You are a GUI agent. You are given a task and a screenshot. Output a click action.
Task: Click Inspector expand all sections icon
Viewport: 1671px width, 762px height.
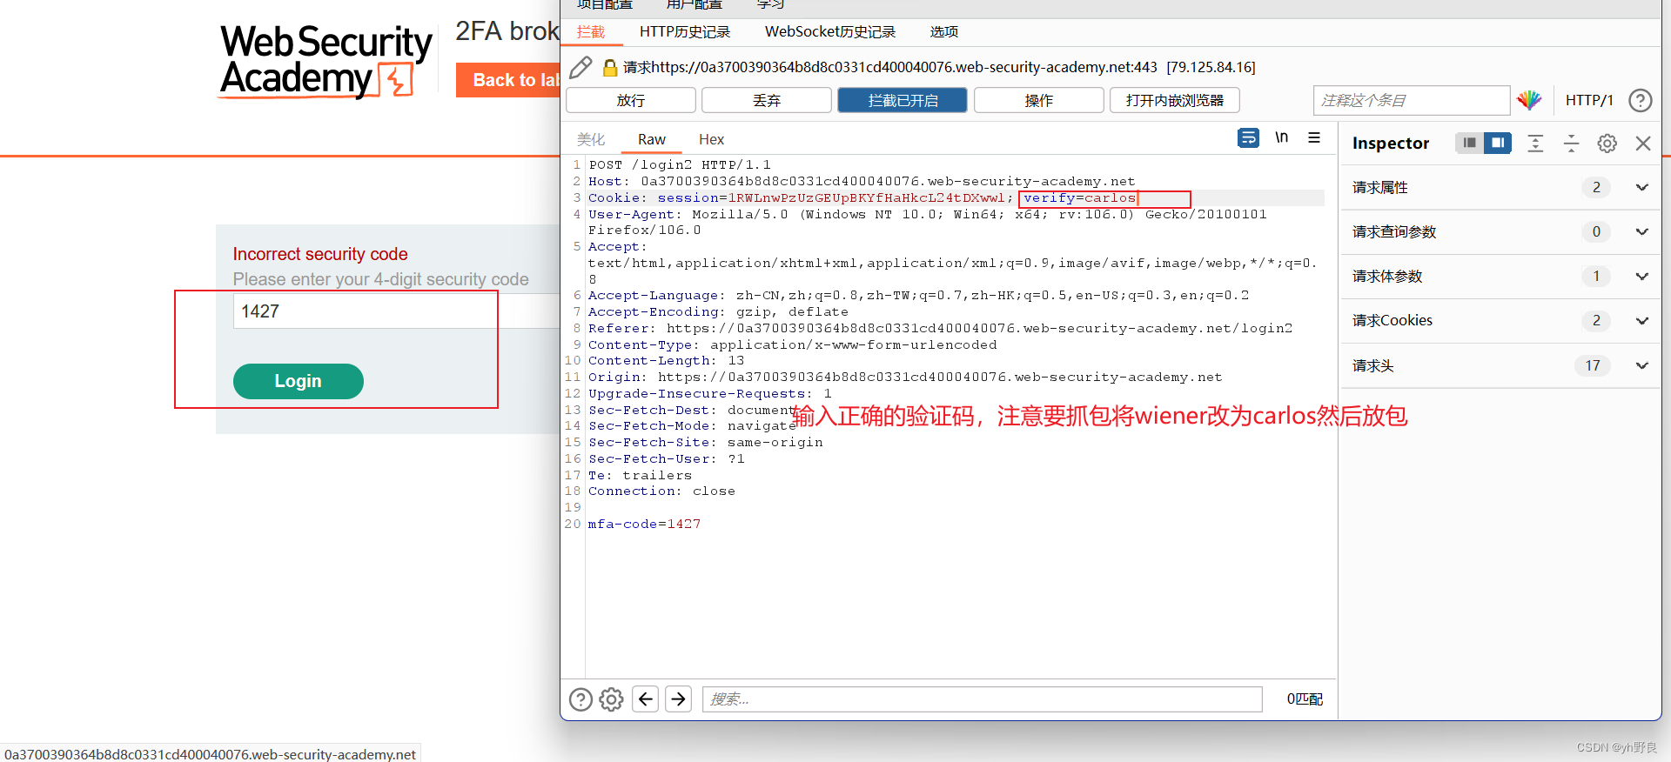pos(1535,143)
